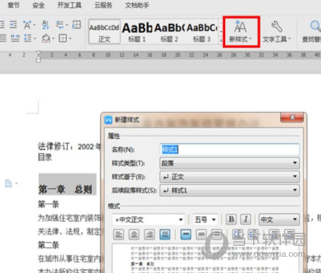
Task: Expand the Text Tools (文字工具) dropdown arrow
Action: click(289, 39)
